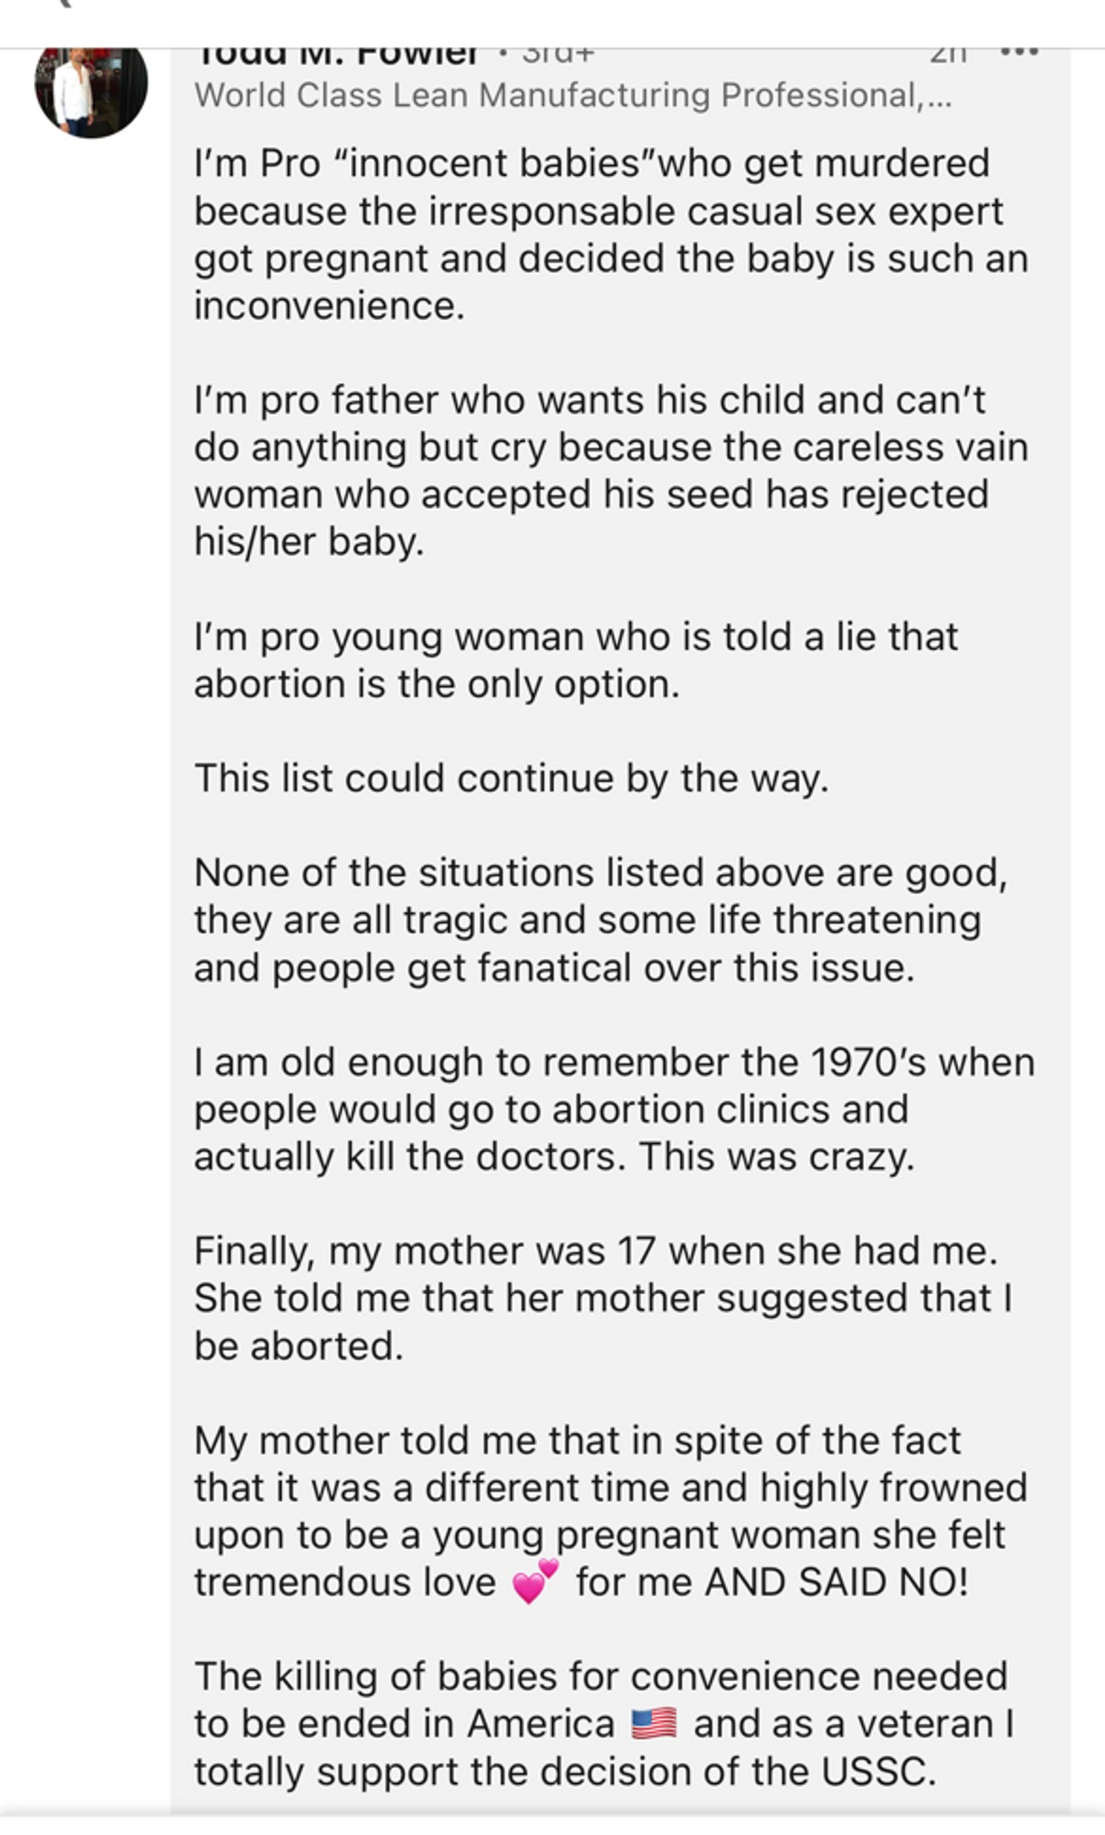Tap the paragraph starting I'm Pro innocent babies
Image resolution: width=1105 pixels, height=1835 pixels.
[610, 235]
